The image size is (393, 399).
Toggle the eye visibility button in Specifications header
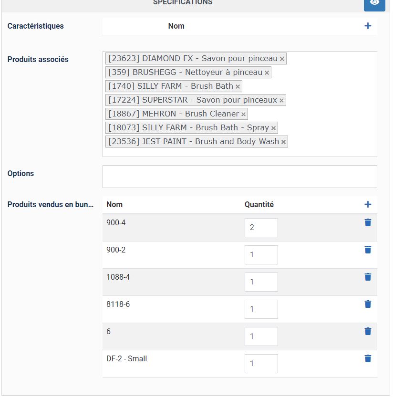point(374,3)
